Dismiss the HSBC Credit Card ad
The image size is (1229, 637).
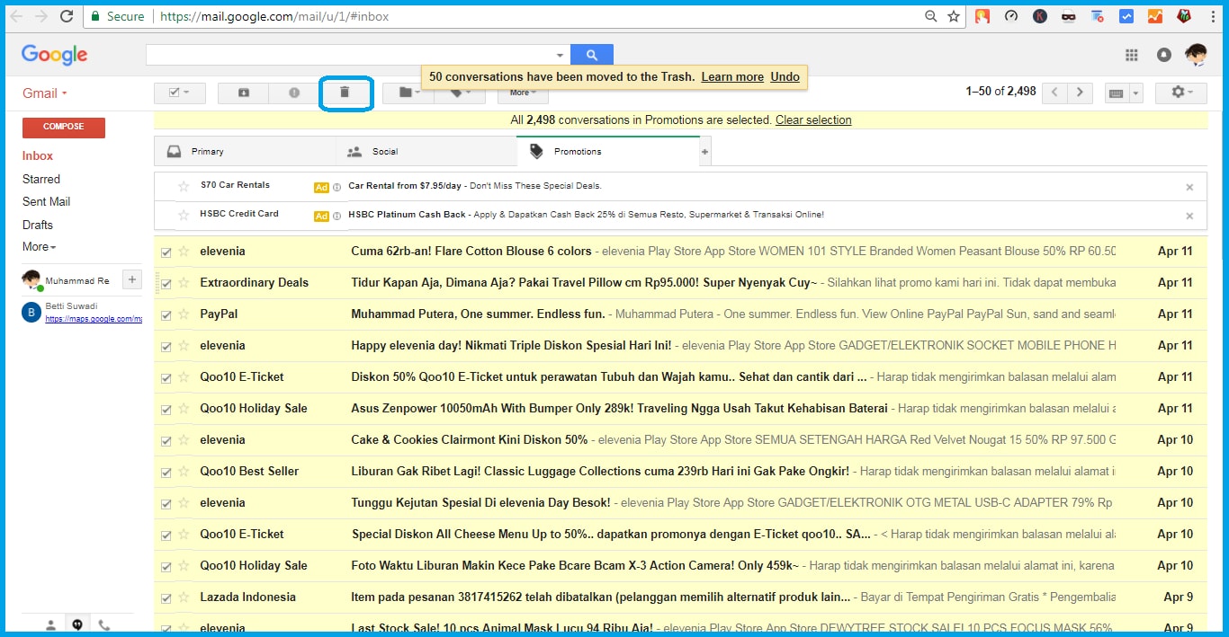[1189, 216]
